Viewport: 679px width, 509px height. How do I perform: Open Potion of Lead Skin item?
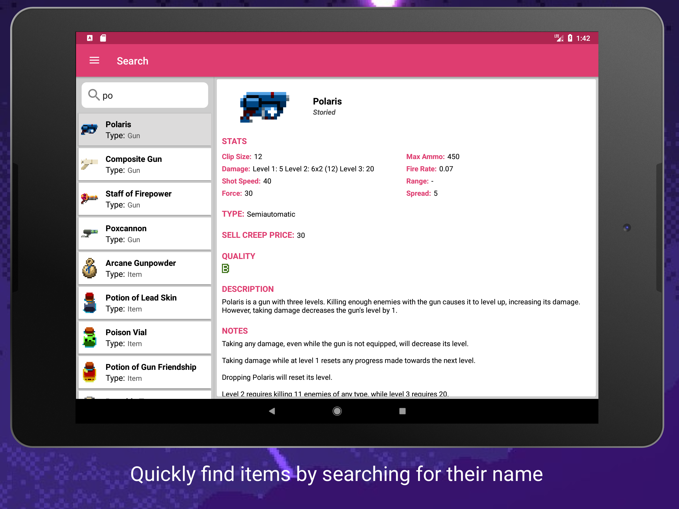[x=145, y=303]
